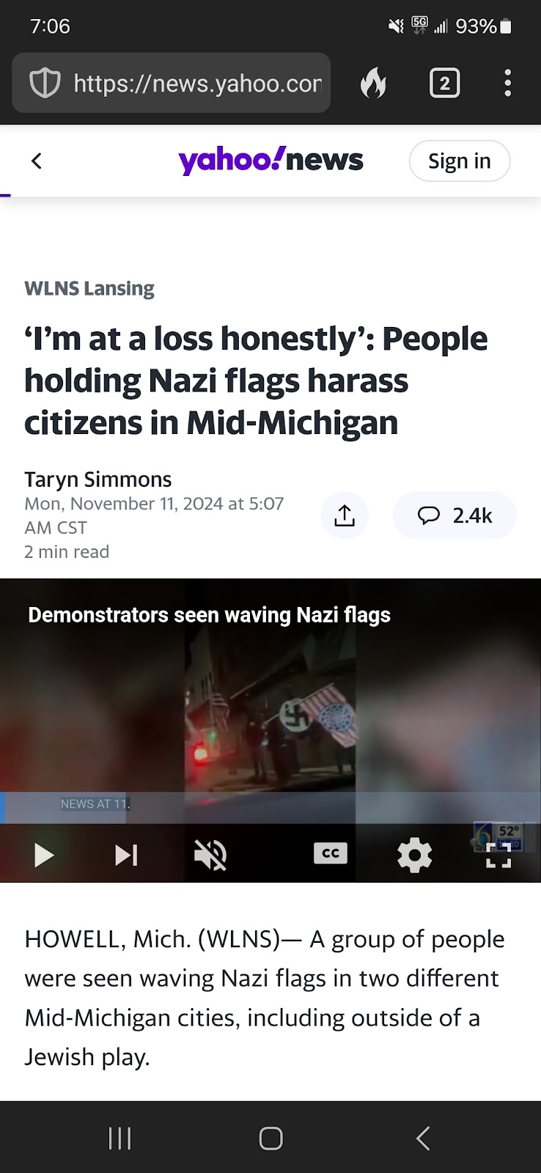Seek on the video progress bar
Viewport: 541px width, 1173px height.
[x=270, y=807]
